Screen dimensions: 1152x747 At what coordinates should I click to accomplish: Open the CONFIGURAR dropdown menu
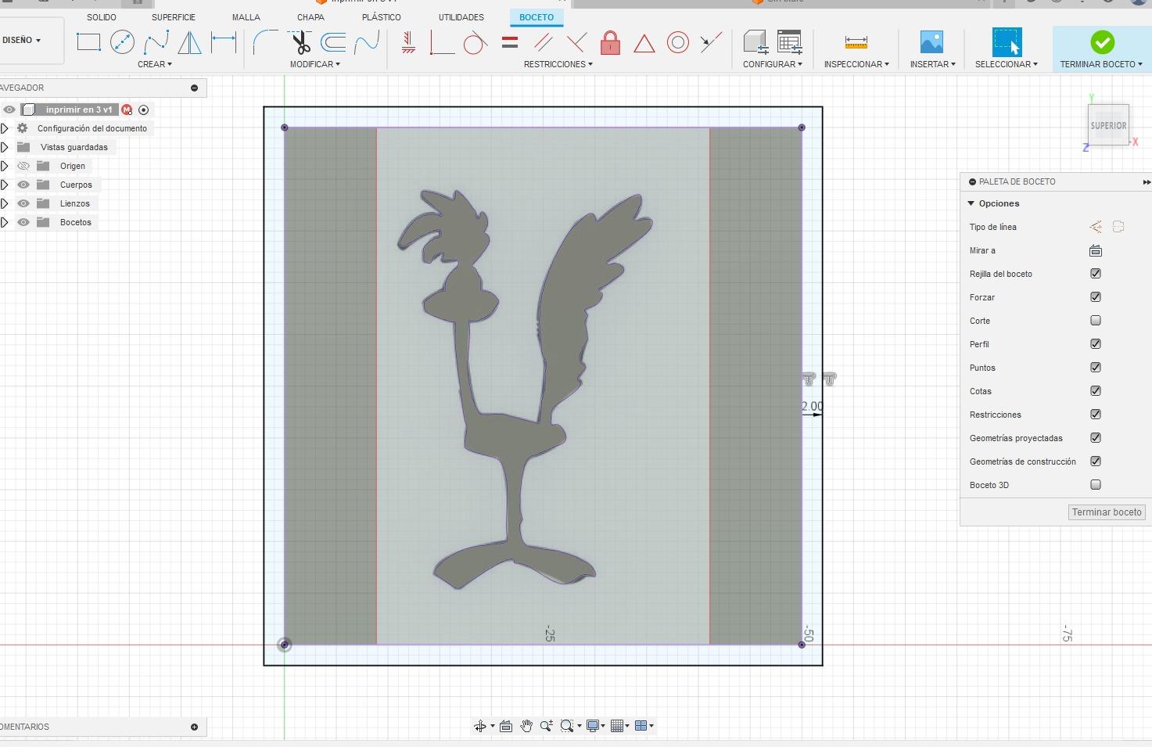pos(773,64)
